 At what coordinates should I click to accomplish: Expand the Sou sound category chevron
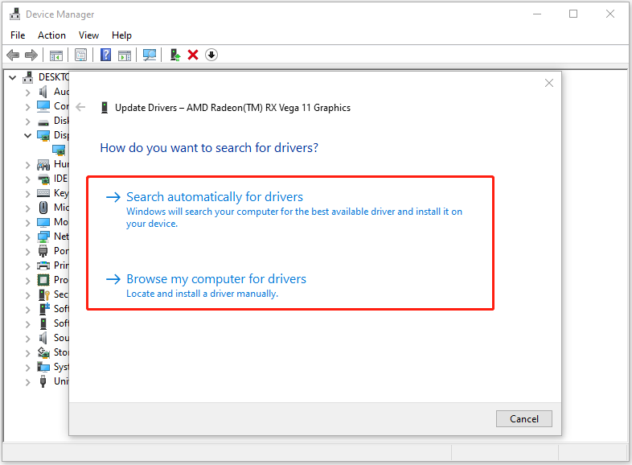point(27,339)
